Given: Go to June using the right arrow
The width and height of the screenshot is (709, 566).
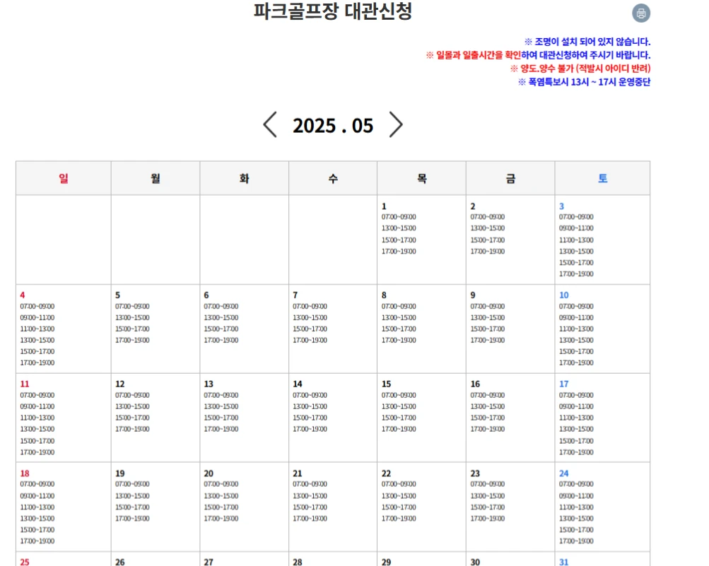Looking at the screenshot, I should click(396, 124).
